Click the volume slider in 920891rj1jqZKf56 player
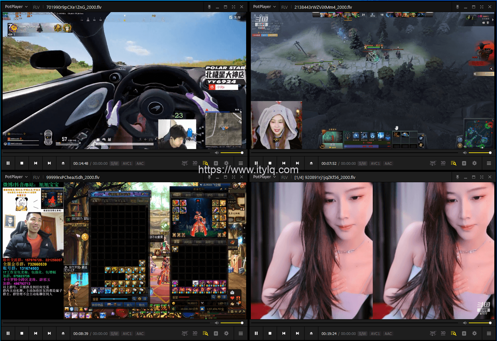Viewport: 497px width, 341px height. (480, 323)
